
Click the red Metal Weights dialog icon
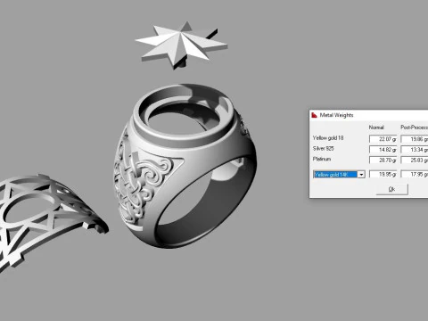pos(314,115)
